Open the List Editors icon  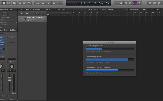click(150, 3)
